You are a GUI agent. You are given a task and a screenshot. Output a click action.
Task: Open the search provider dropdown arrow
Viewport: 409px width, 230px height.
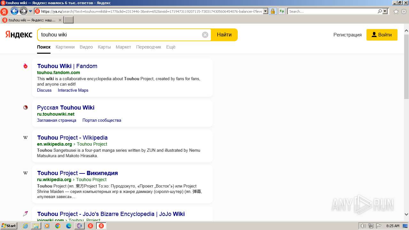point(385,11)
